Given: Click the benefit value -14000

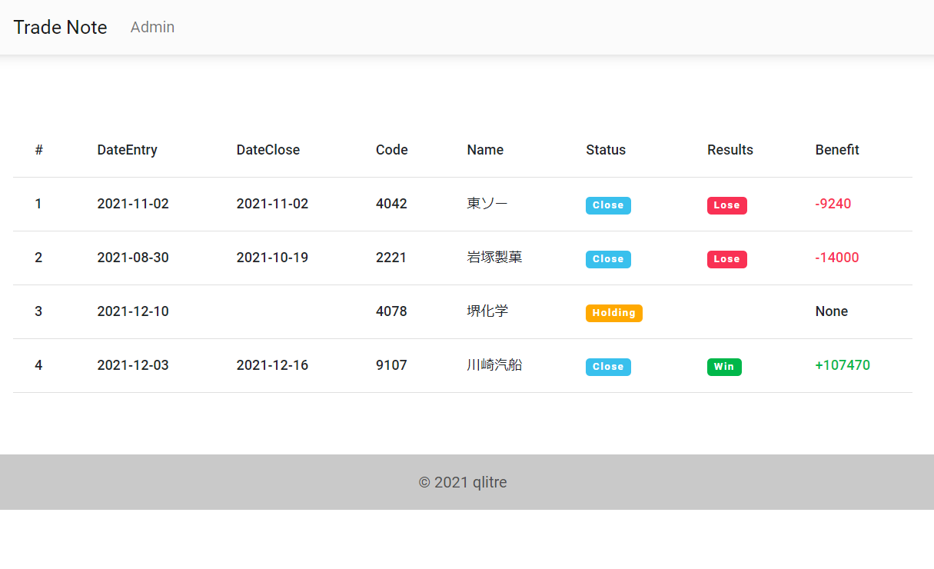Looking at the screenshot, I should (837, 258).
